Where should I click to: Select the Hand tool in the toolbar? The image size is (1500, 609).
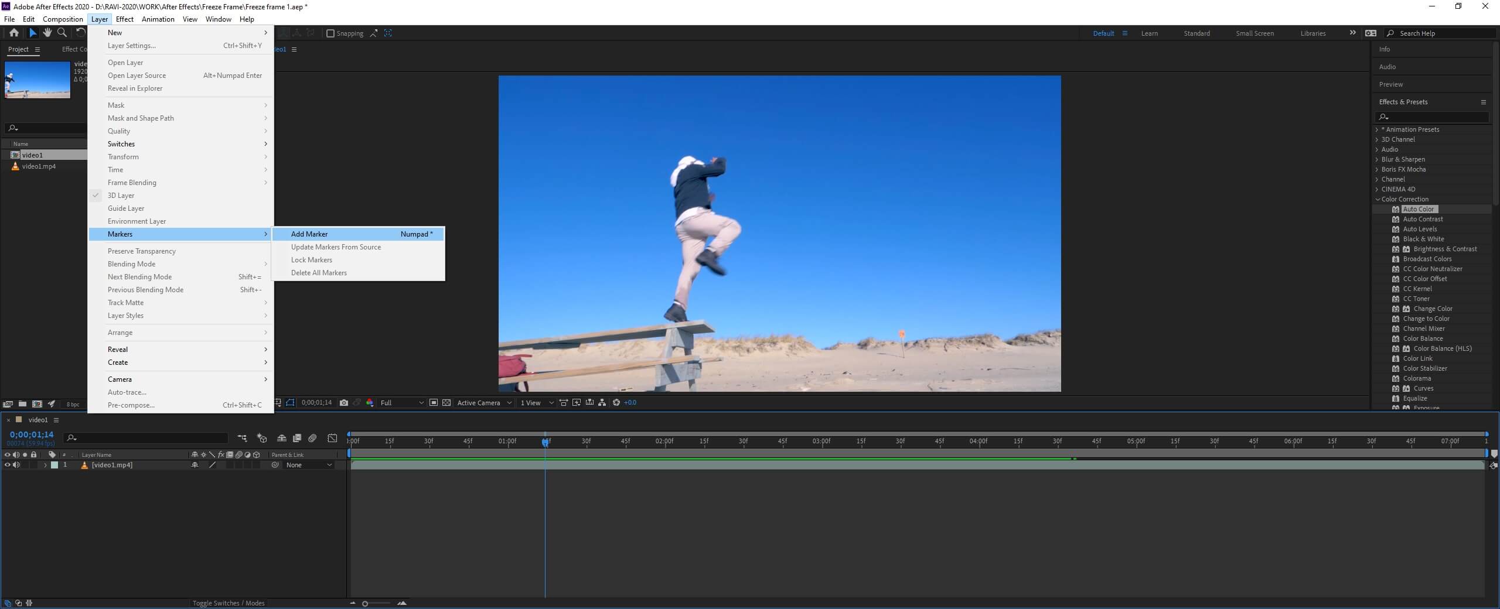click(48, 33)
